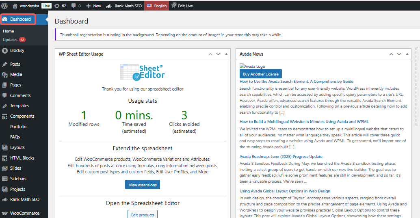Click the updates refresh icon showing 62

[x=57, y=6]
